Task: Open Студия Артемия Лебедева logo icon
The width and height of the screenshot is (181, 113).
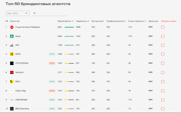Action: pos(12,27)
